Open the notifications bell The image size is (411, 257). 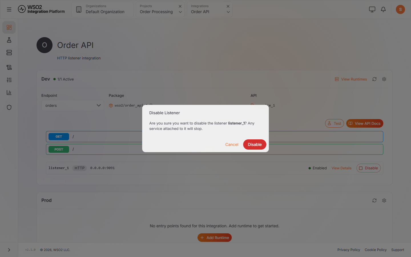pos(383,9)
